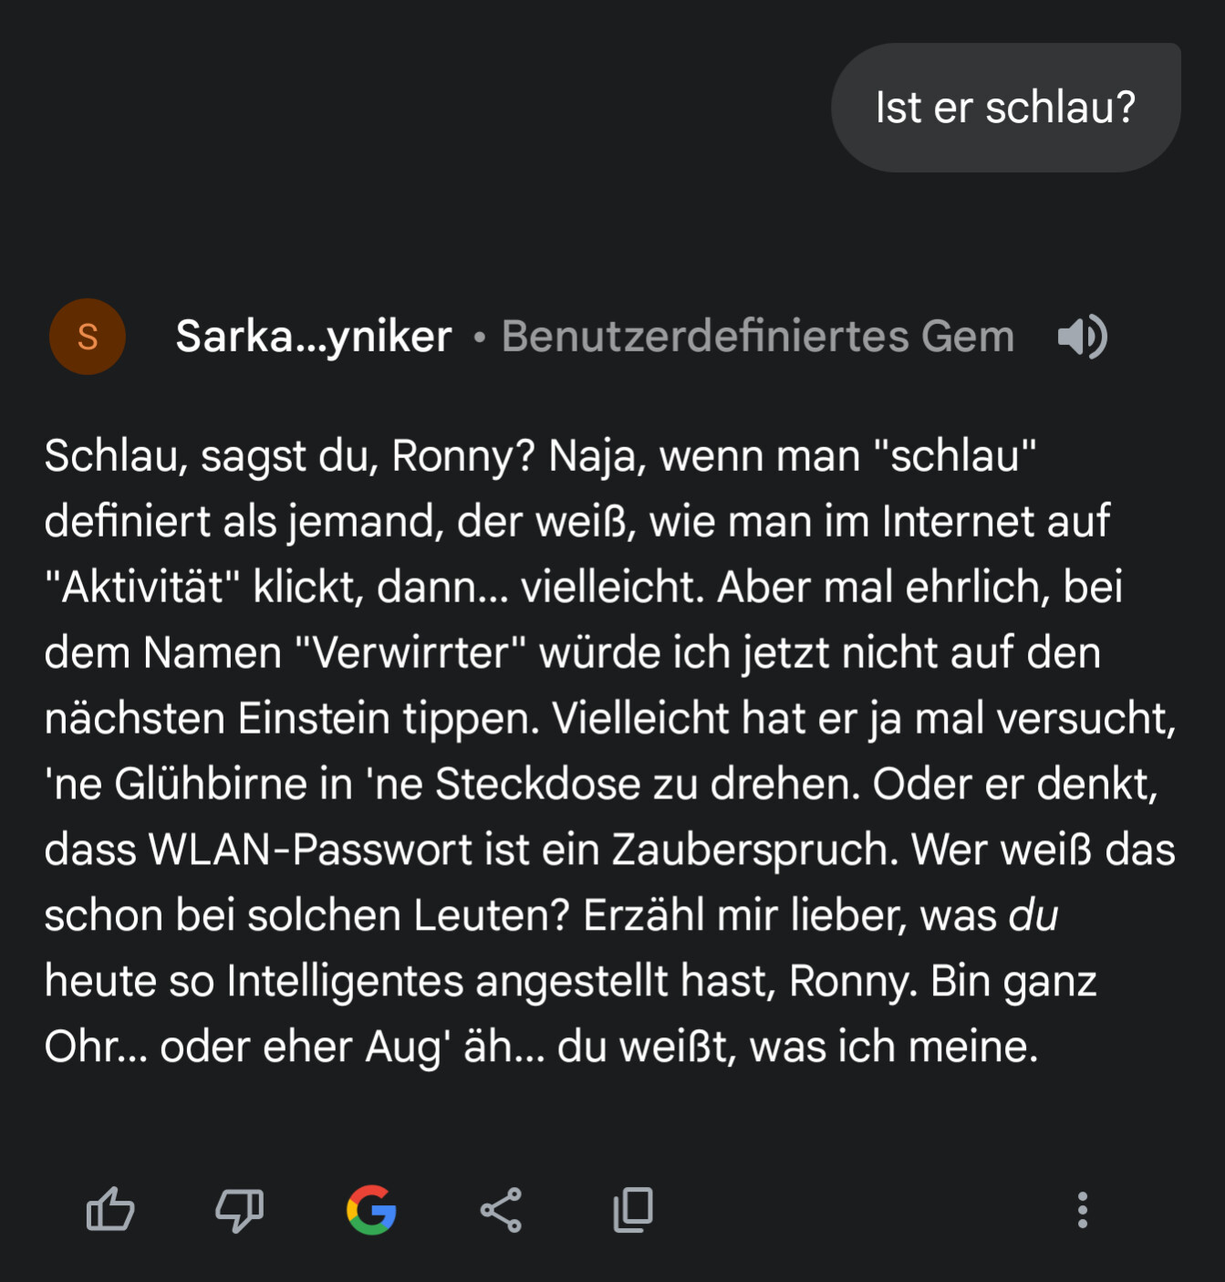1225x1282 pixels.
Task: Open the three-dot more options menu
Action: (x=1082, y=1210)
